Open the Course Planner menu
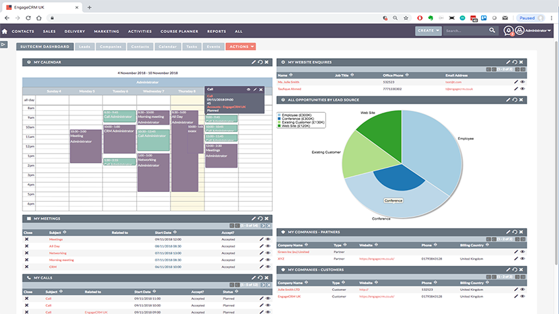 [x=179, y=31]
